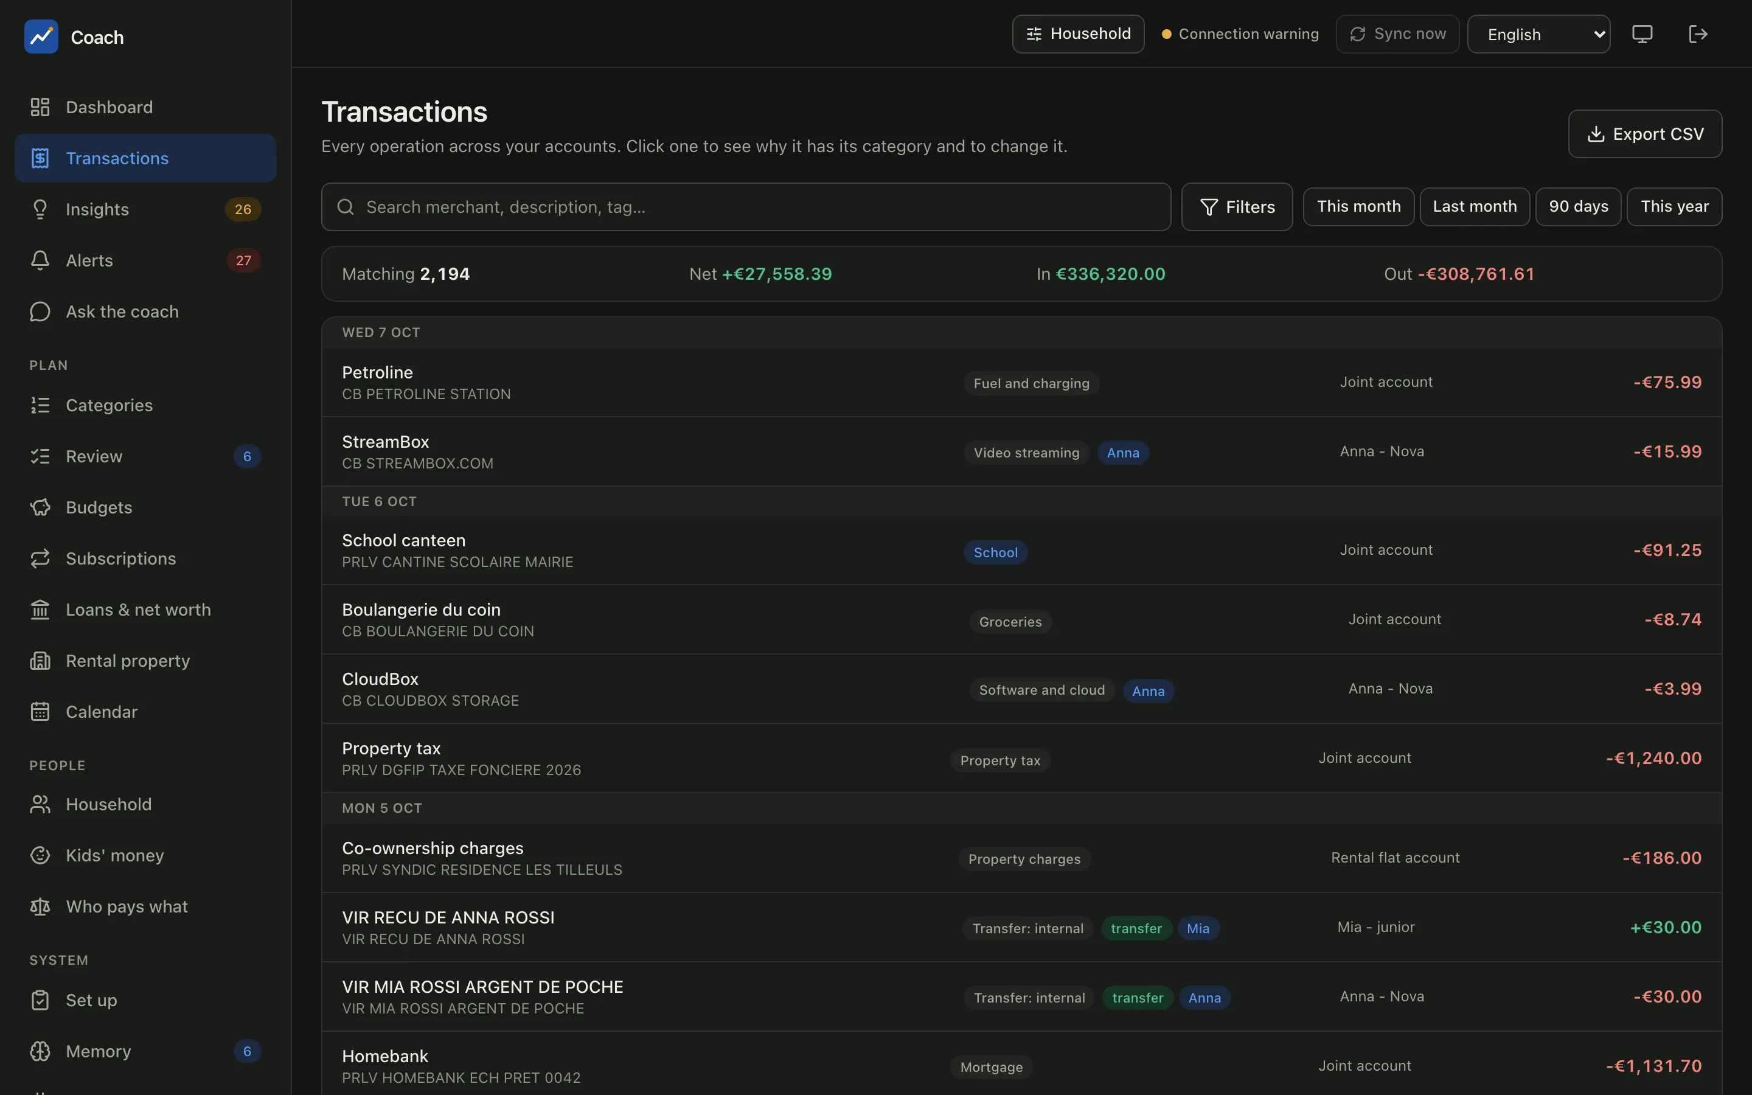
Task: Open the Household people page
Action: coord(145,804)
